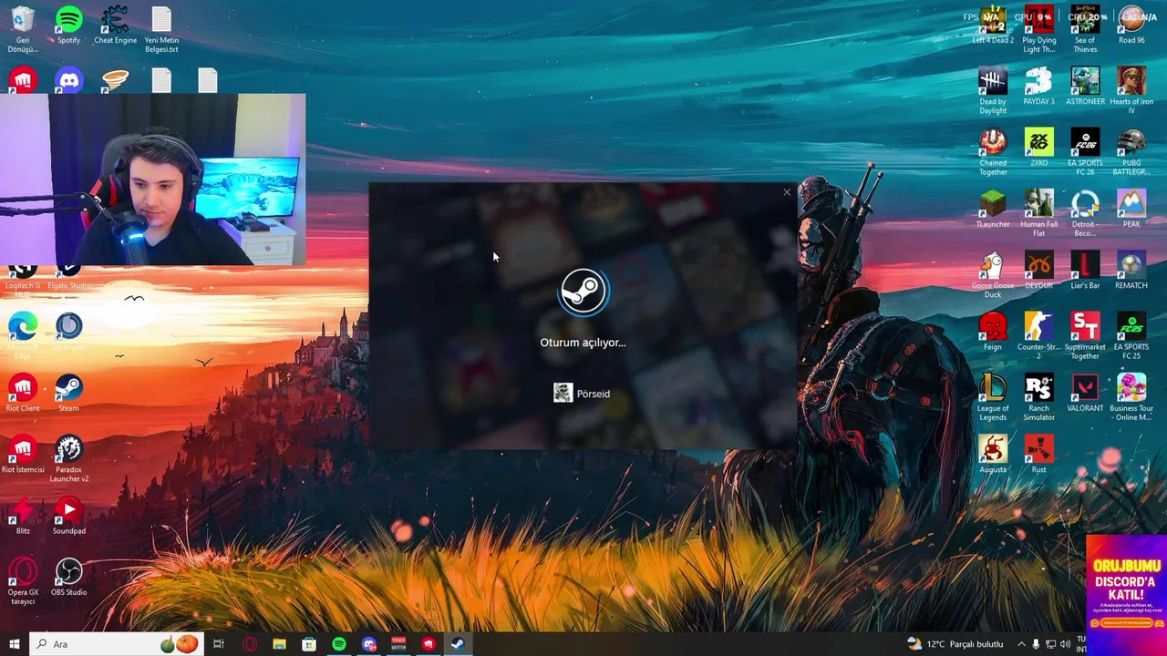Launch EA SPORTS FC 25 shortcut
The width and height of the screenshot is (1167, 656).
[1131, 336]
